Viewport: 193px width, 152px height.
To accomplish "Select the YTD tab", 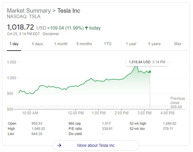I will 107,44.
